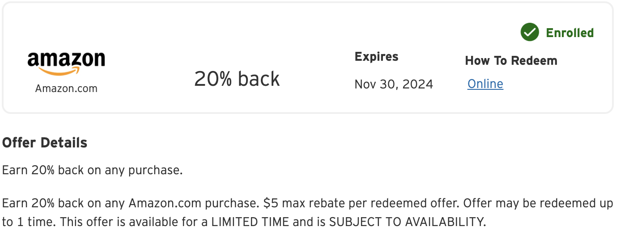
Task: Click the Amazon logo image
Action: (66, 63)
